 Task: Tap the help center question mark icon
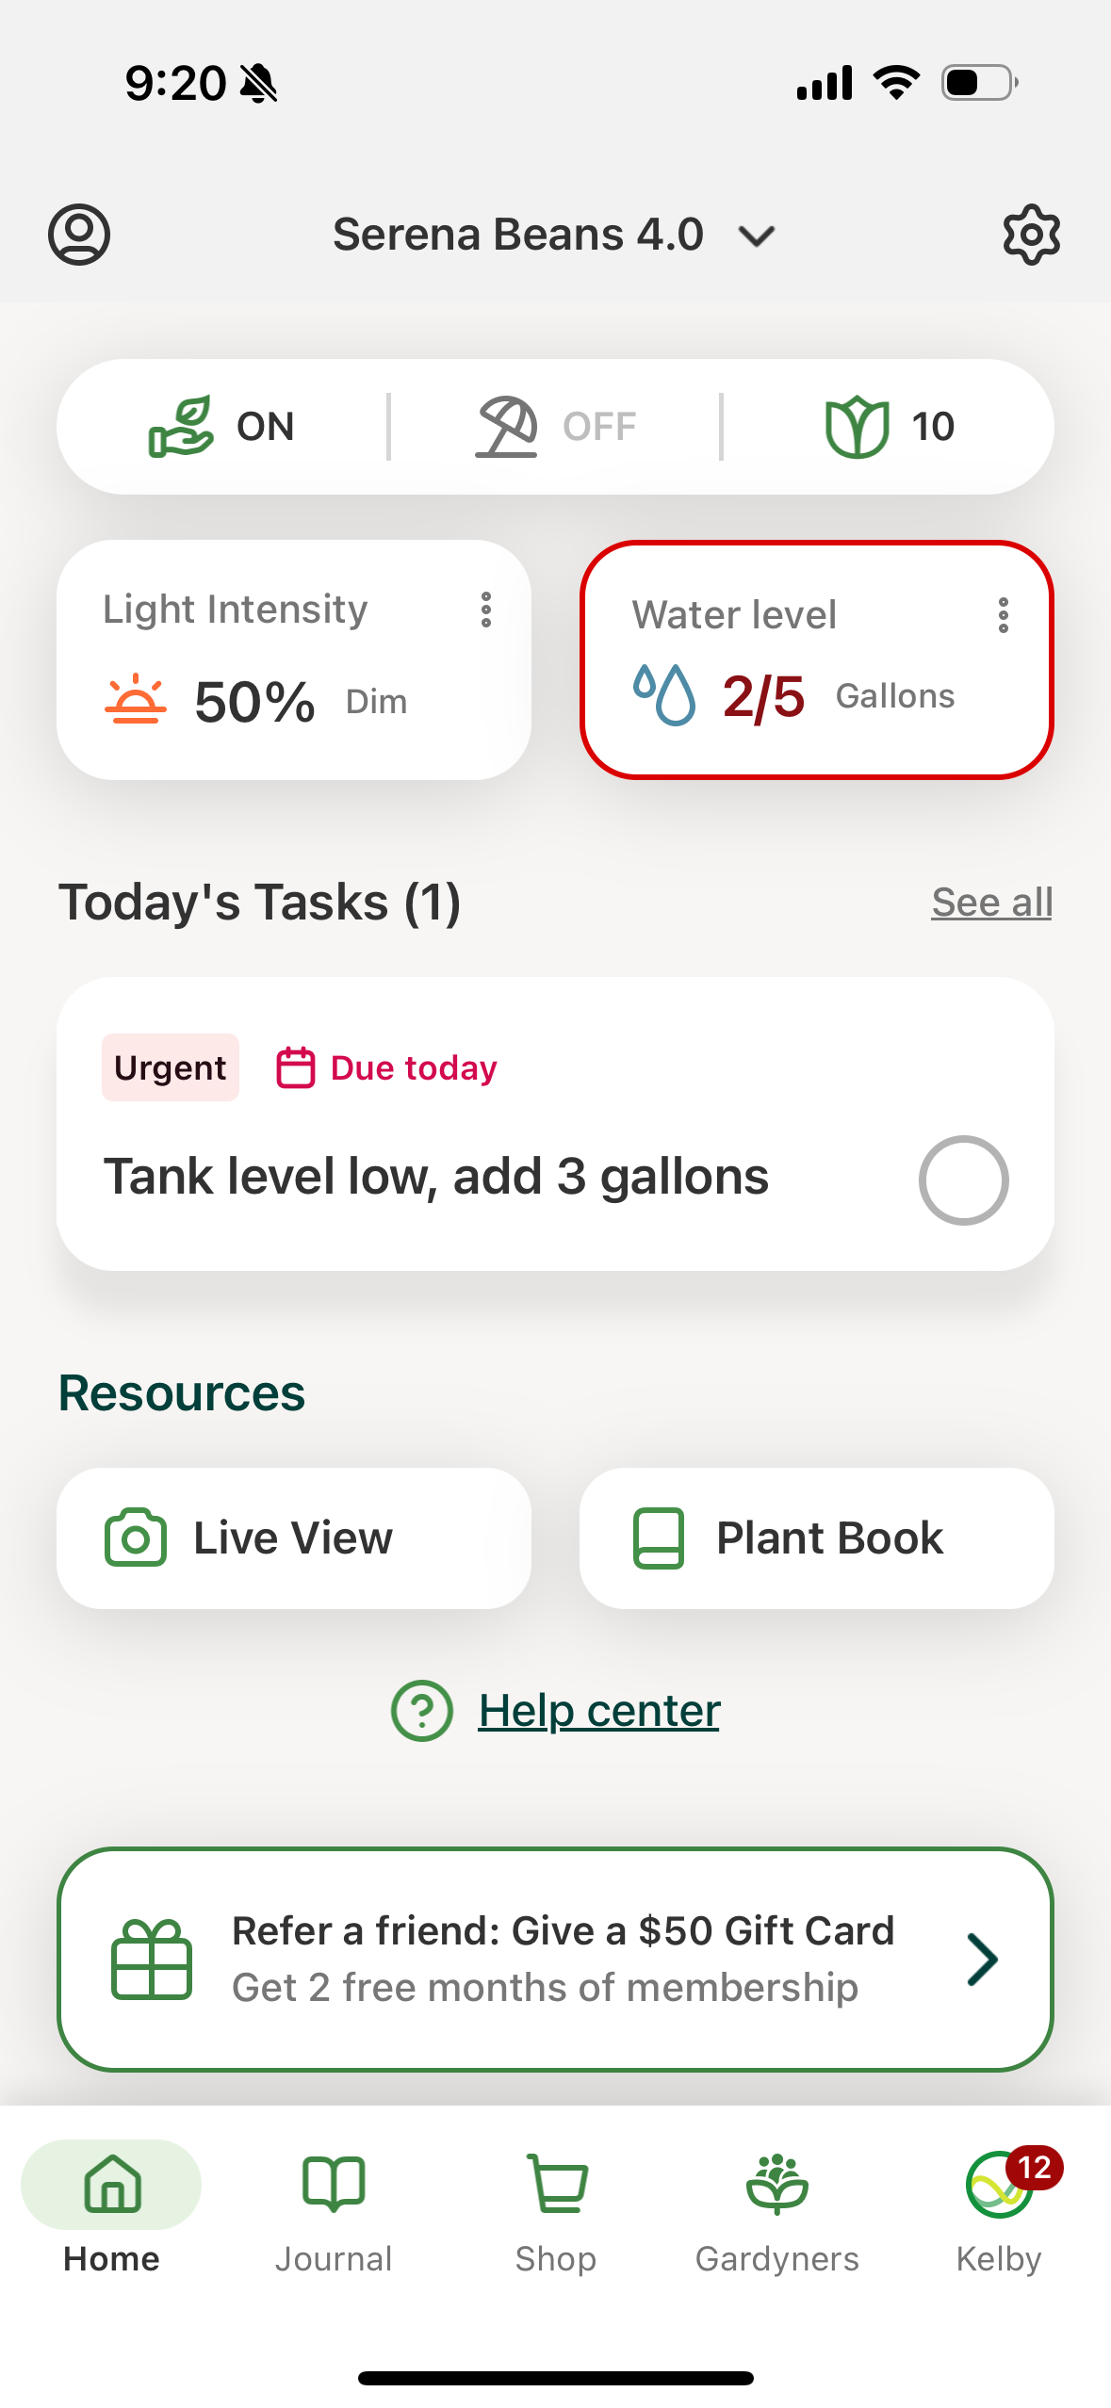coord(422,1711)
